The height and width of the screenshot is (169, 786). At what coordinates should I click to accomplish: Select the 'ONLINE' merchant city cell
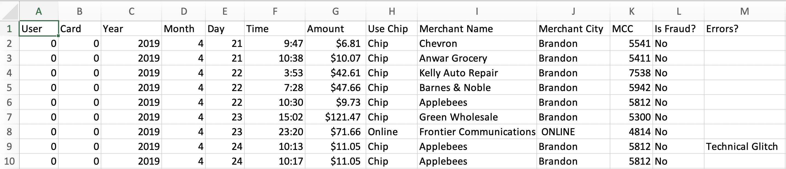[573, 132]
